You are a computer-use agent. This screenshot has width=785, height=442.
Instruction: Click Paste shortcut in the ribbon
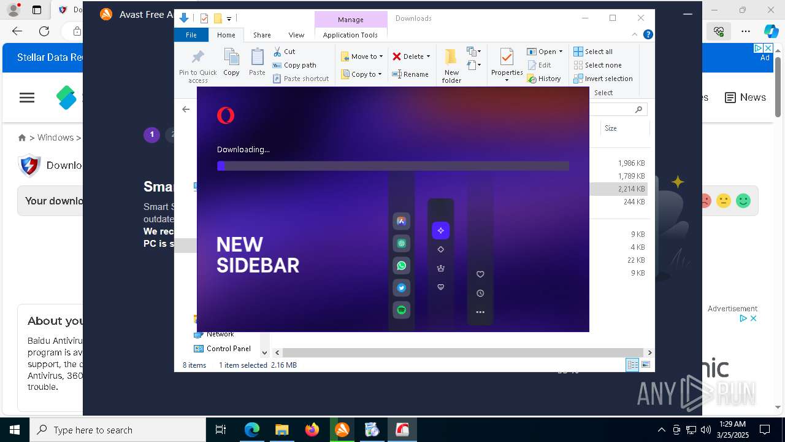coord(301,79)
